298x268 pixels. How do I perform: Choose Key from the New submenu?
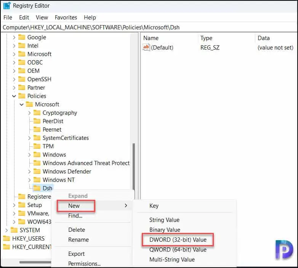click(154, 205)
